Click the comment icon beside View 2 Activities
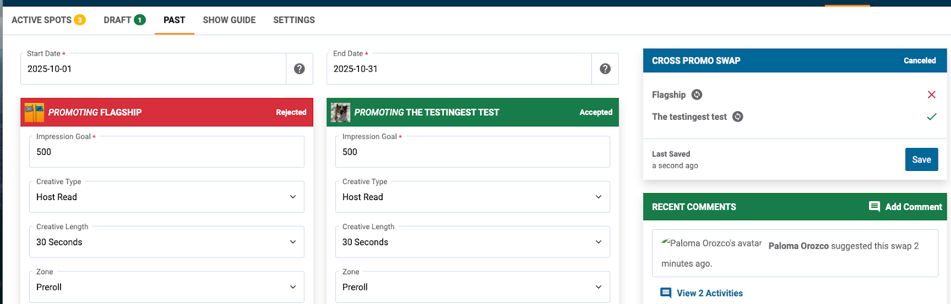 pos(666,293)
